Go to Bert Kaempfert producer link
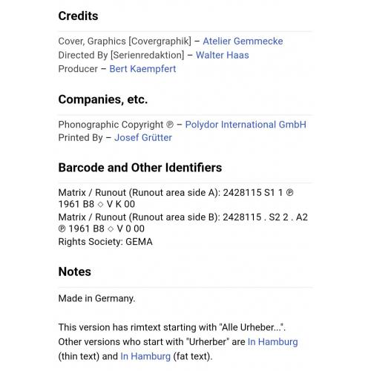371x371 pixels. 142,69
